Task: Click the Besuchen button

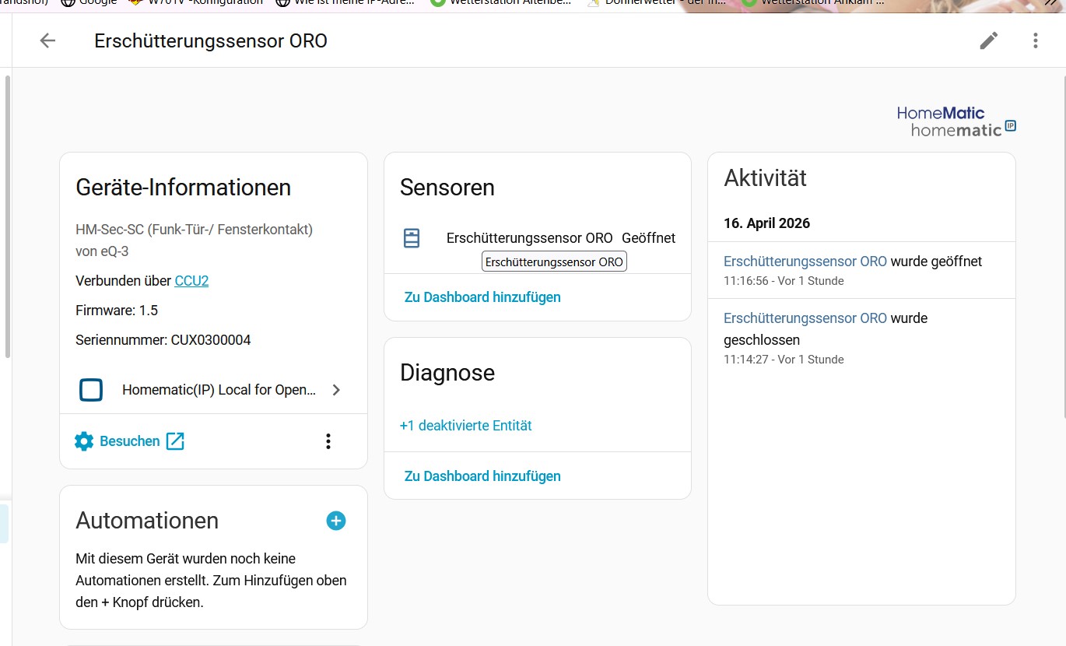Action: [130, 441]
